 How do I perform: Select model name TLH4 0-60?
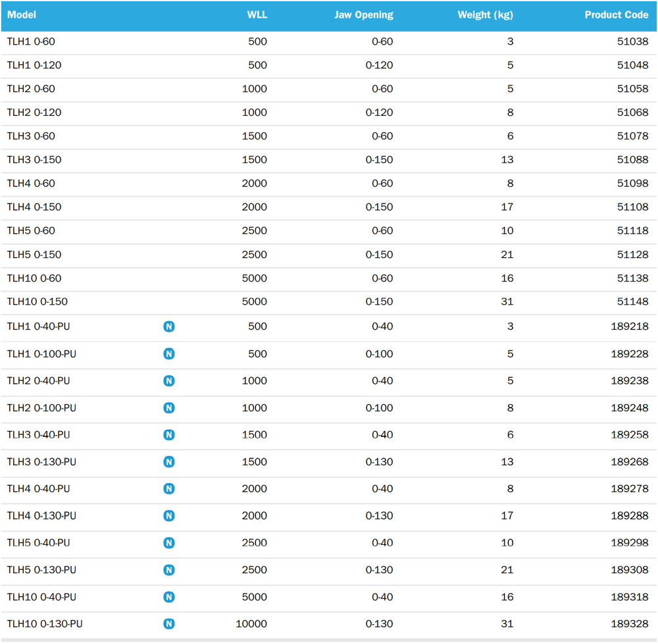coord(31,184)
